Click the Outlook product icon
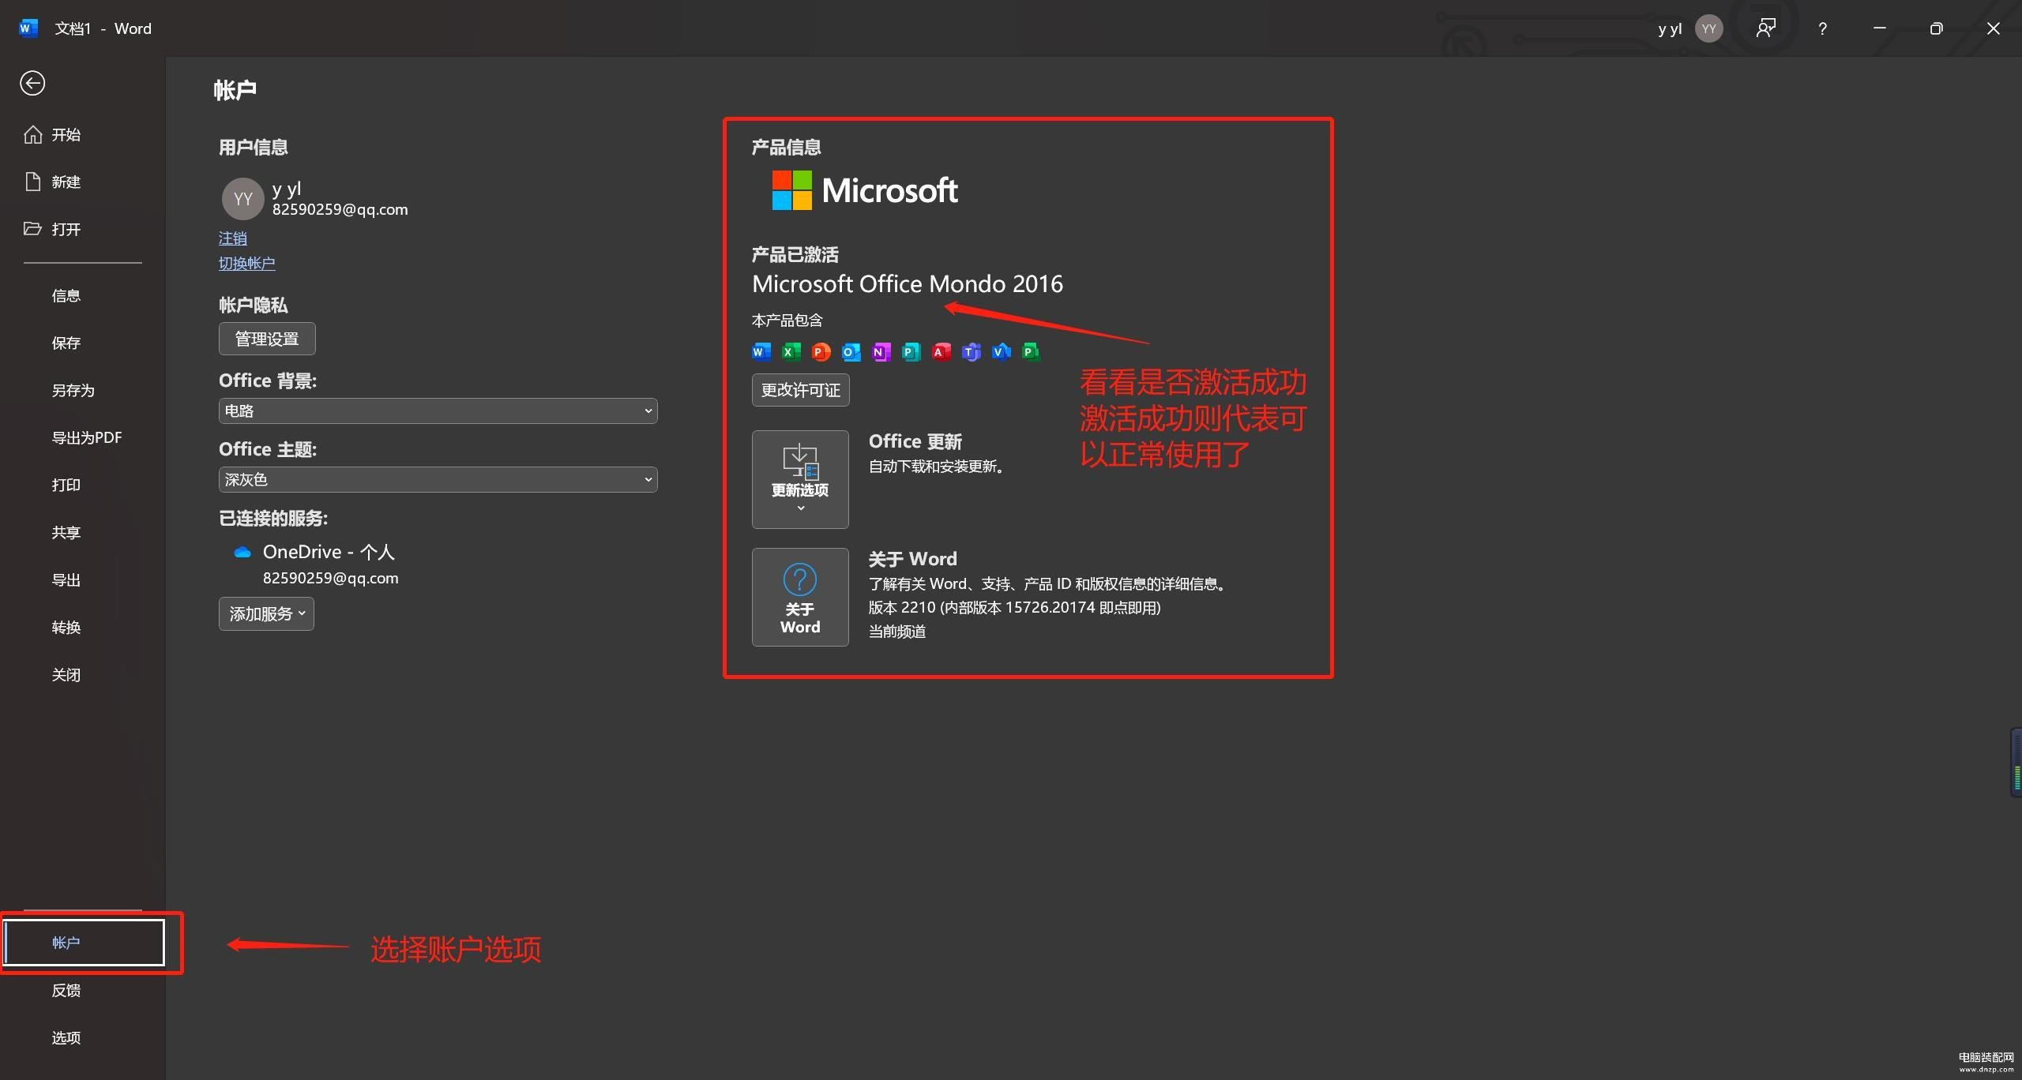2022x1080 pixels. click(851, 352)
